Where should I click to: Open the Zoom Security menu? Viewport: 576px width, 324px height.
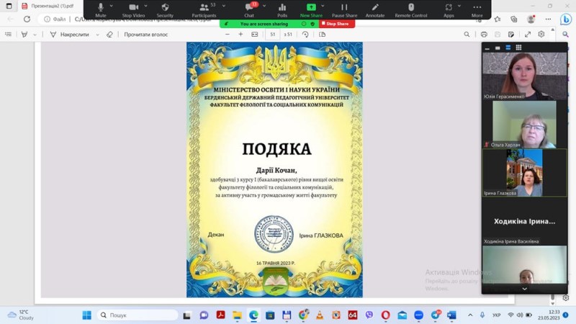[165, 10]
